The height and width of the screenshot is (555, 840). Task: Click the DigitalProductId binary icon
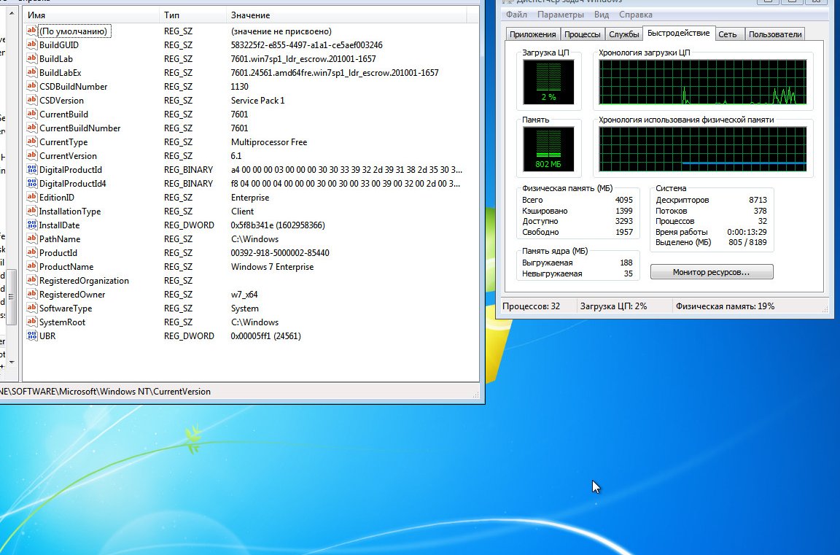click(x=31, y=170)
